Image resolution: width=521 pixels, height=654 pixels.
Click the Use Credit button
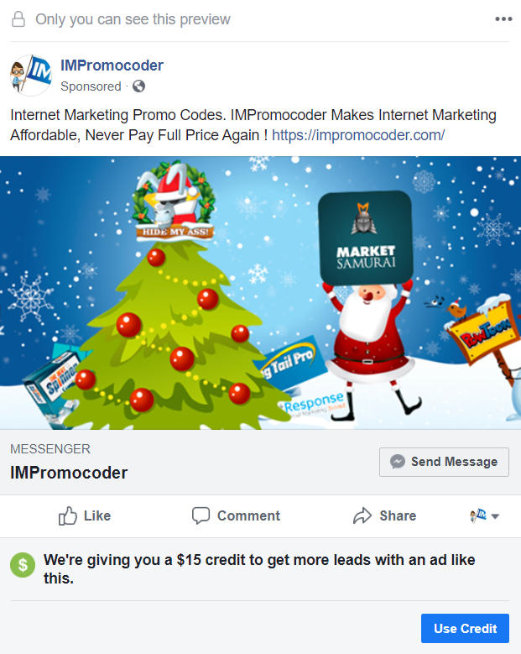click(465, 628)
